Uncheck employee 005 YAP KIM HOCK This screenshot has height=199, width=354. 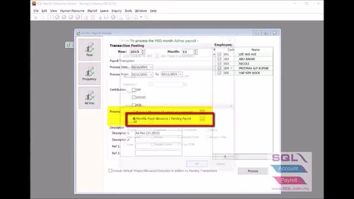point(219,73)
